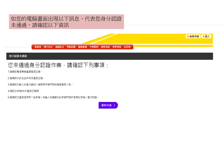The width and height of the screenshot is (224, 142).
Task: Click the 運動數據 menu entry
Action: (x=82, y=47)
